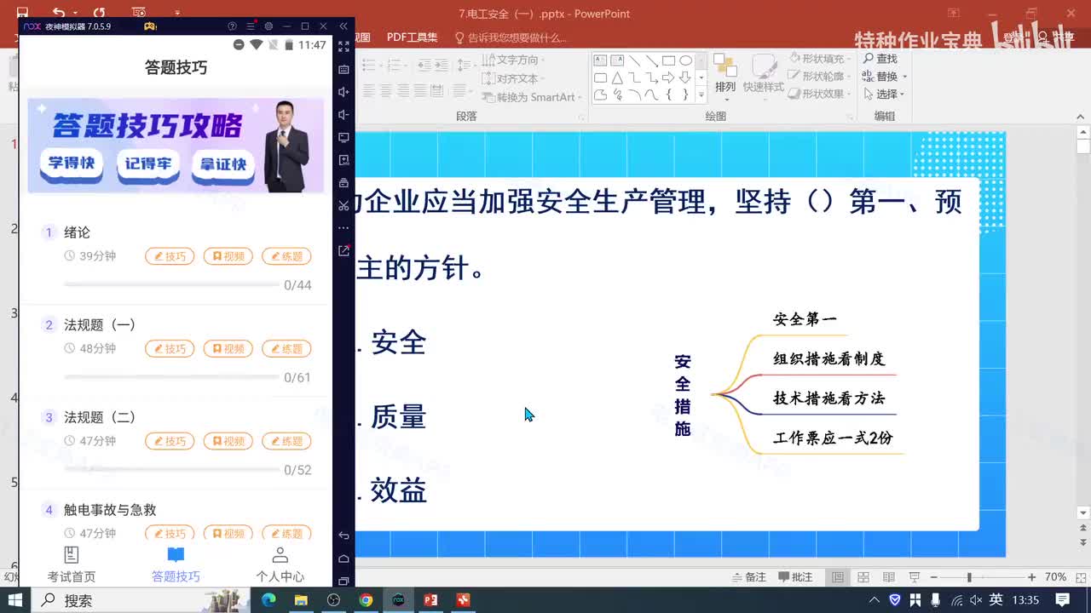Image resolution: width=1091 pixels, height=613 pixels.
Task: Open Nox toolbox icon
Action: [343, 182]
